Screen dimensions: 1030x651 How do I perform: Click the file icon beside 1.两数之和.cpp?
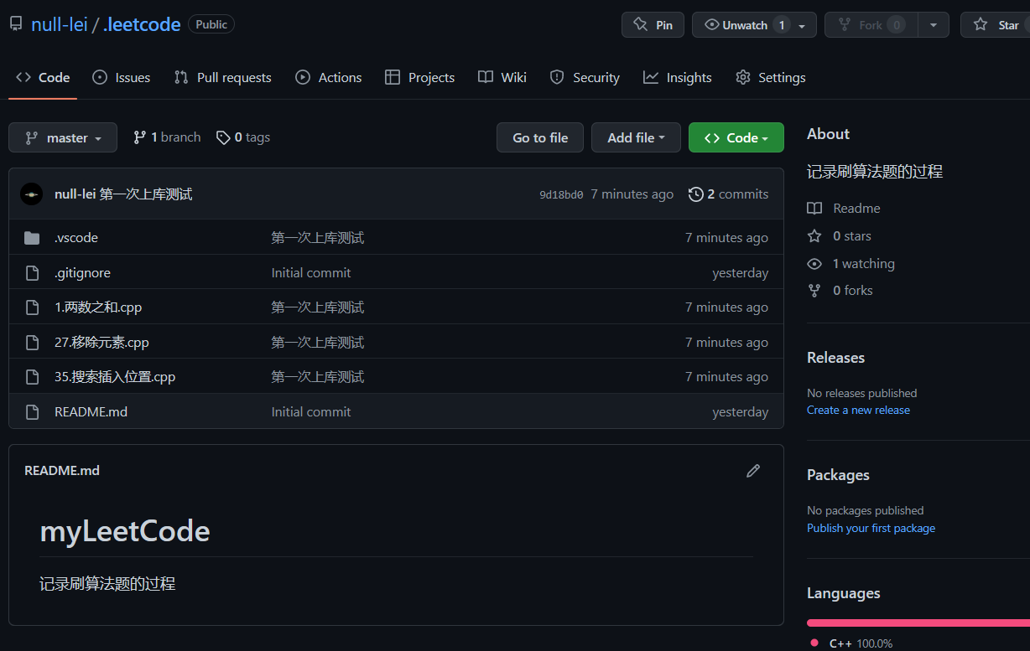pyautogui.click(x=32, y=307)
